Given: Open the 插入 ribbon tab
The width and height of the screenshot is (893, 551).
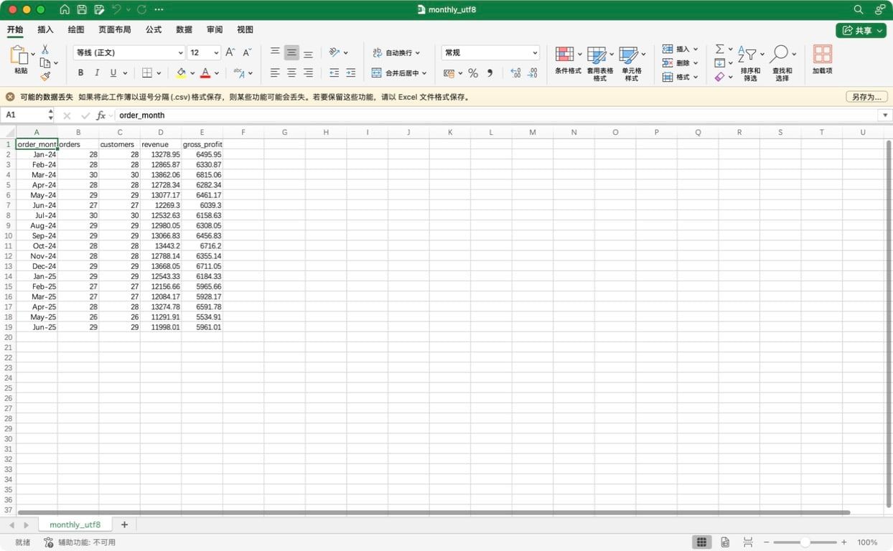Looking at the screenshot, I should (45, 29).
